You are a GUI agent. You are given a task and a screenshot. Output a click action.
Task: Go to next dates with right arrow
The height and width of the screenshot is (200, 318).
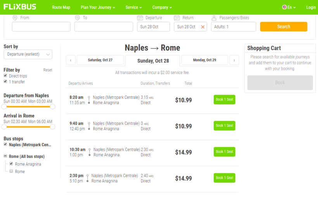(234, 60)
